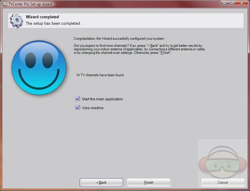Click the blue smiley face image
The width and height of the screenshot is (250, 191).
point(39,68)
